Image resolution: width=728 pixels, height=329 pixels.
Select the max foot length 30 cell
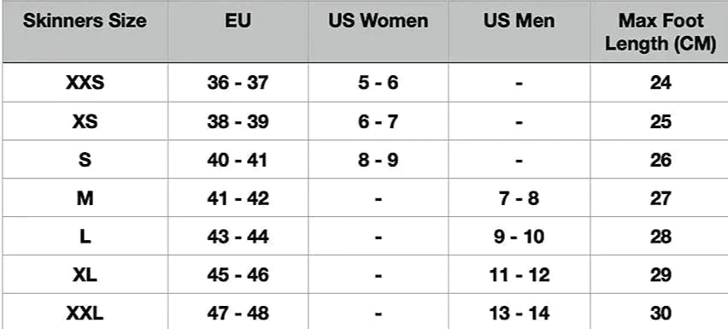coord(660,314)
